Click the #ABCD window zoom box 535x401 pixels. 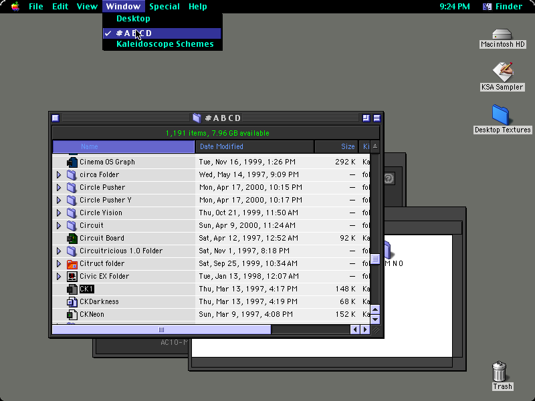366,118
